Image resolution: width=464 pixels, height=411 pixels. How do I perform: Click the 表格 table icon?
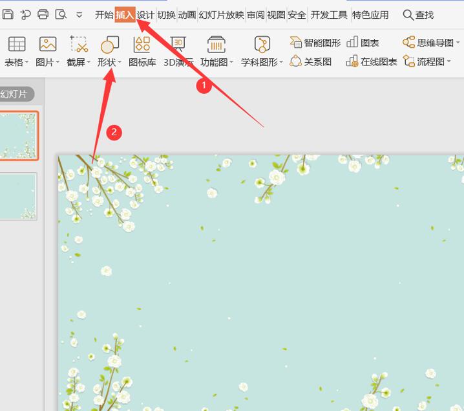click(x=17, y=44)
